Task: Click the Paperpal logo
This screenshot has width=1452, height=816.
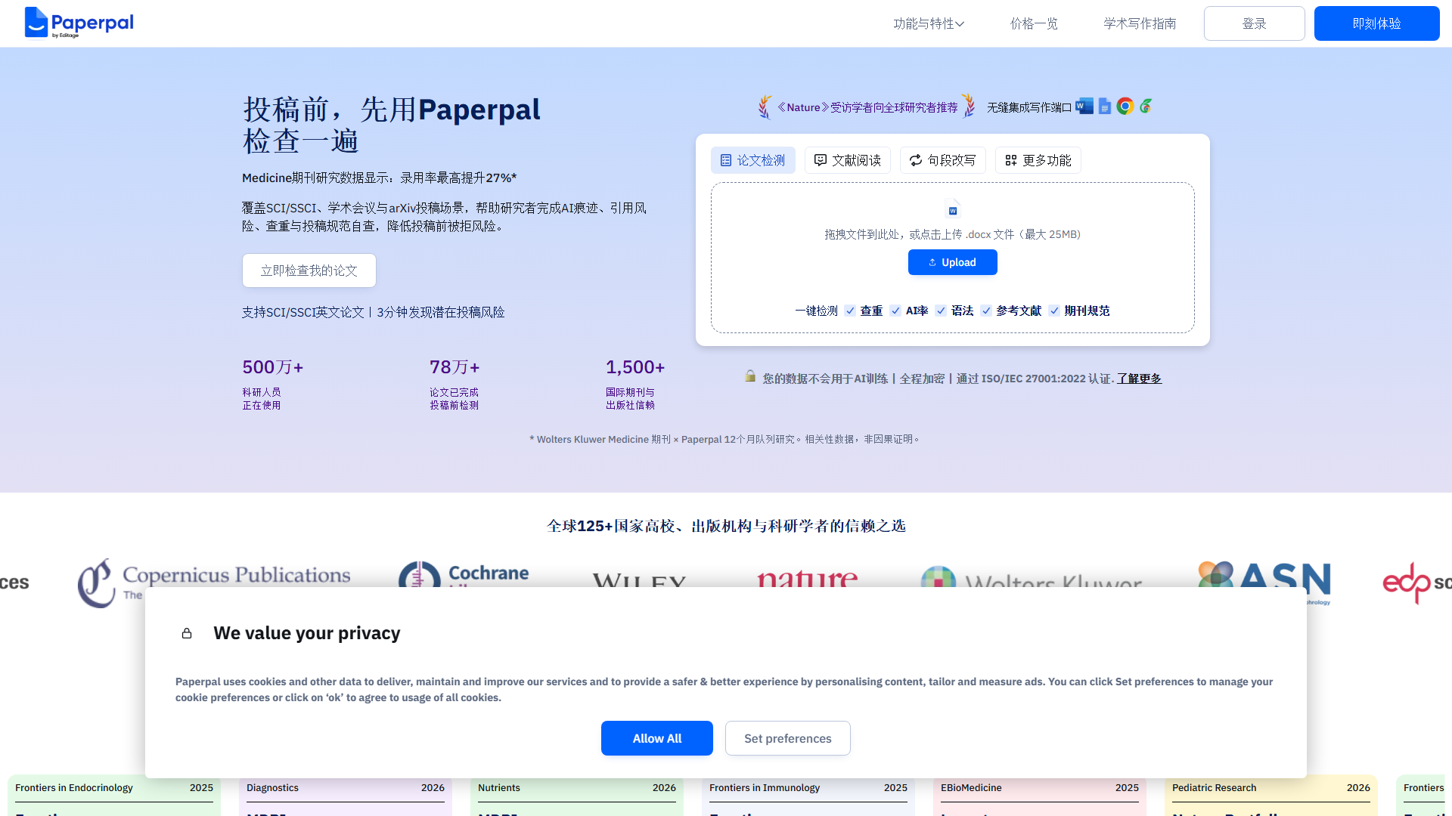Action: 79,23
